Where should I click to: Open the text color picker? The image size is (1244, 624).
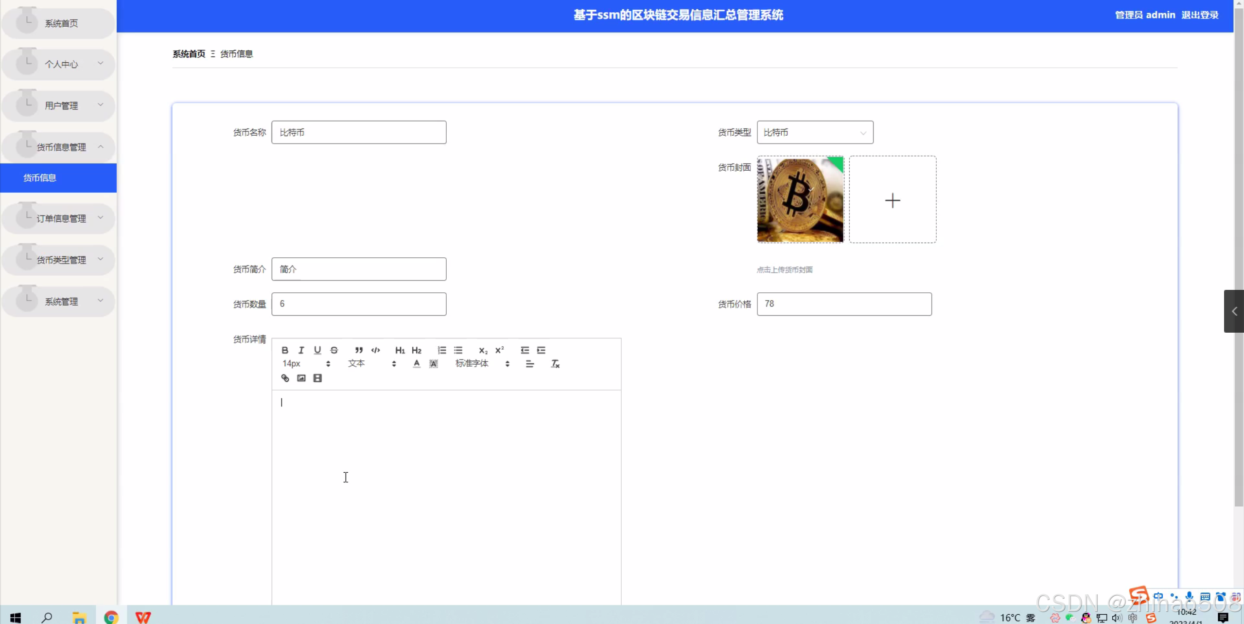[x=417, y=364]
